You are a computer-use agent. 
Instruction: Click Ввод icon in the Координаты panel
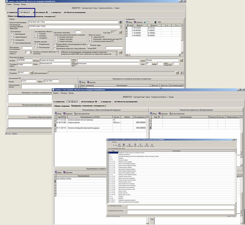(x=129, y=22)
